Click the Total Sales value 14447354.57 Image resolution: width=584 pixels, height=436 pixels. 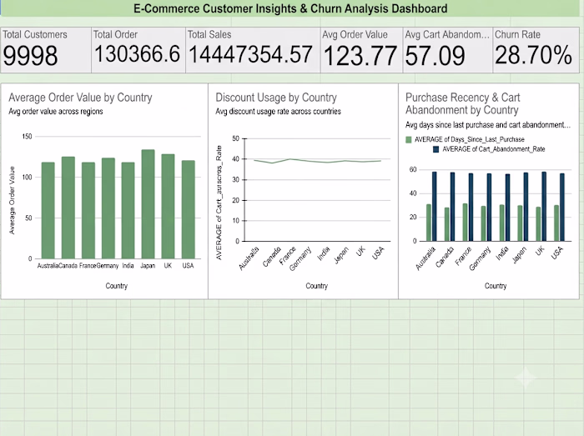(x=250, y=55)
